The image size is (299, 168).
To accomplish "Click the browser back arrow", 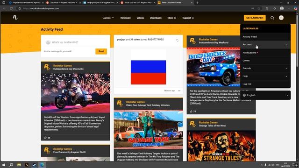I will pyautogui.click(x=4, y=8).
